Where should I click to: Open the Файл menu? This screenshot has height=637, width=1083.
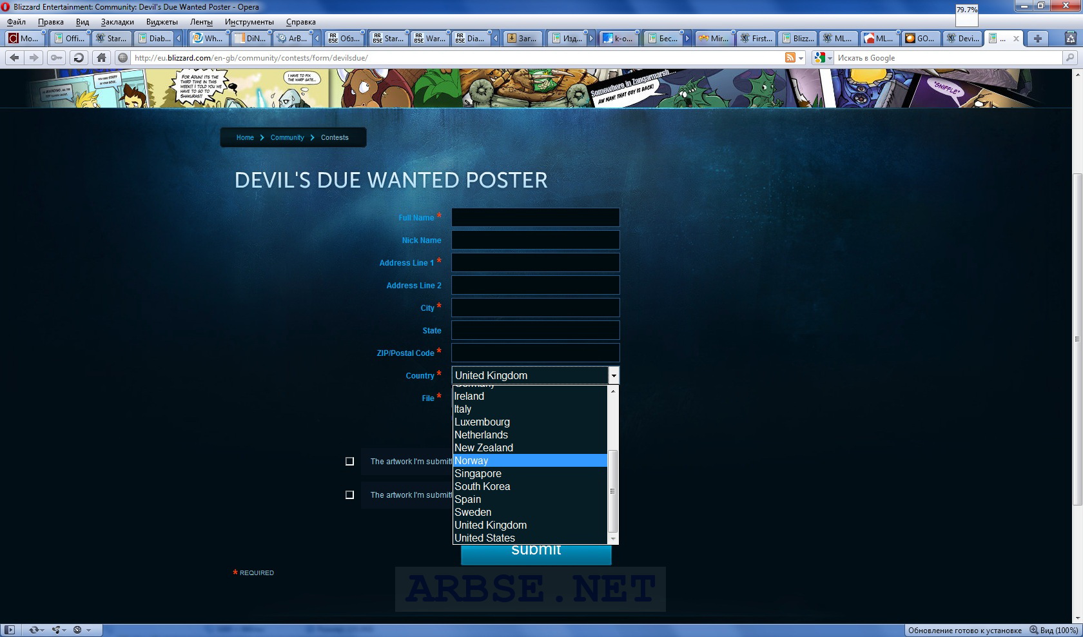point(16,22)
